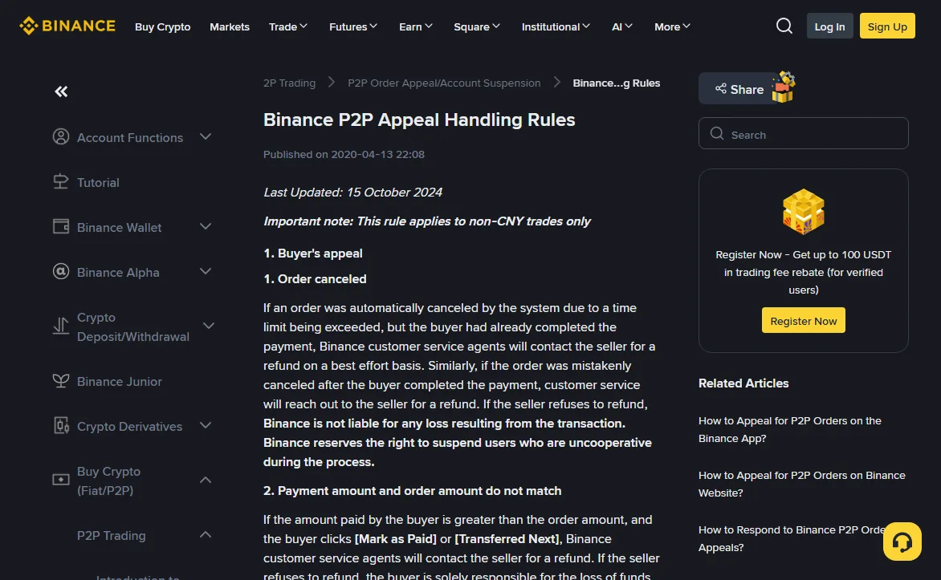Collapse Buy Crypto (Fiat/P2P) section
The width and height of the screenshot is (941, 580).
[206, 480]
